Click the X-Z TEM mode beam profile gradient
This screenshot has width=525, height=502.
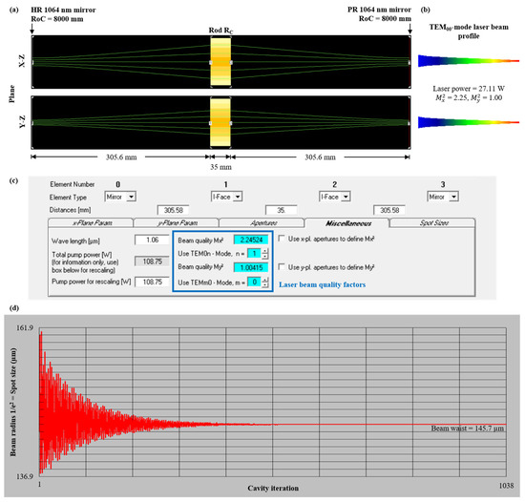(469, 61)
